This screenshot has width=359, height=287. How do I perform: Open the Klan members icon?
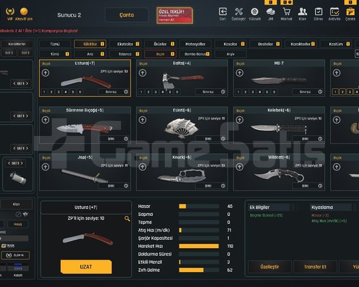pos(302,12)
